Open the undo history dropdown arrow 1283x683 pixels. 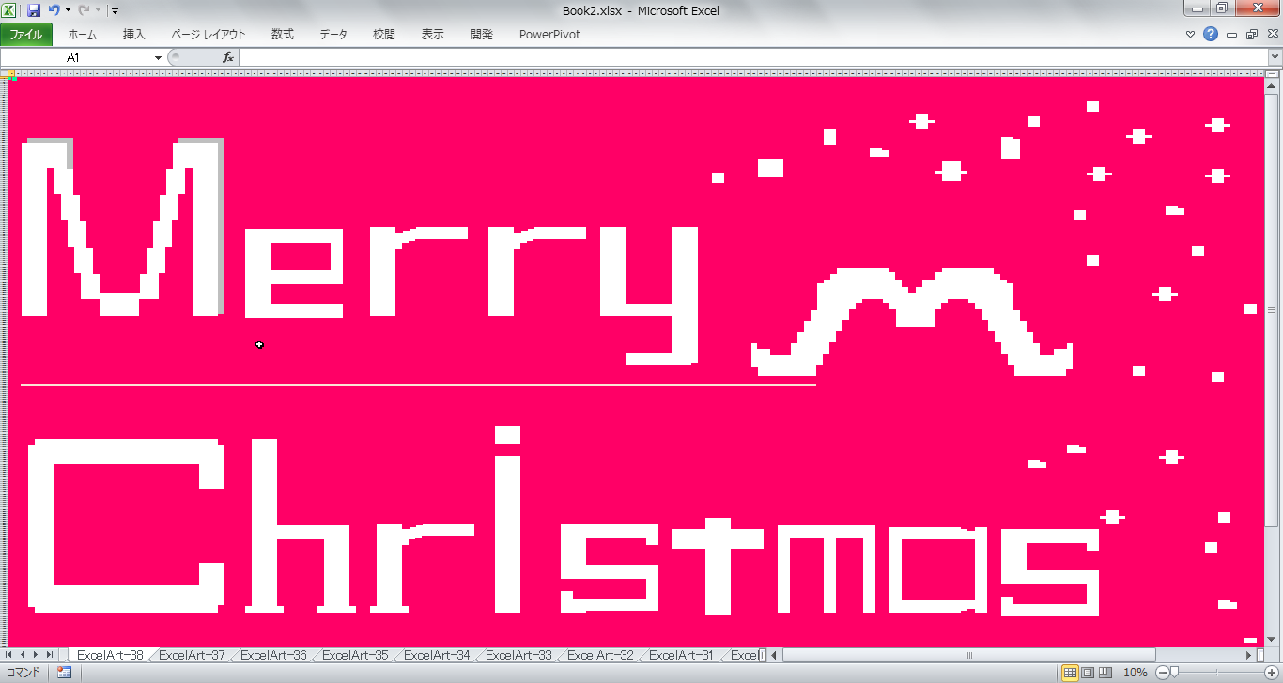point(68,11)
